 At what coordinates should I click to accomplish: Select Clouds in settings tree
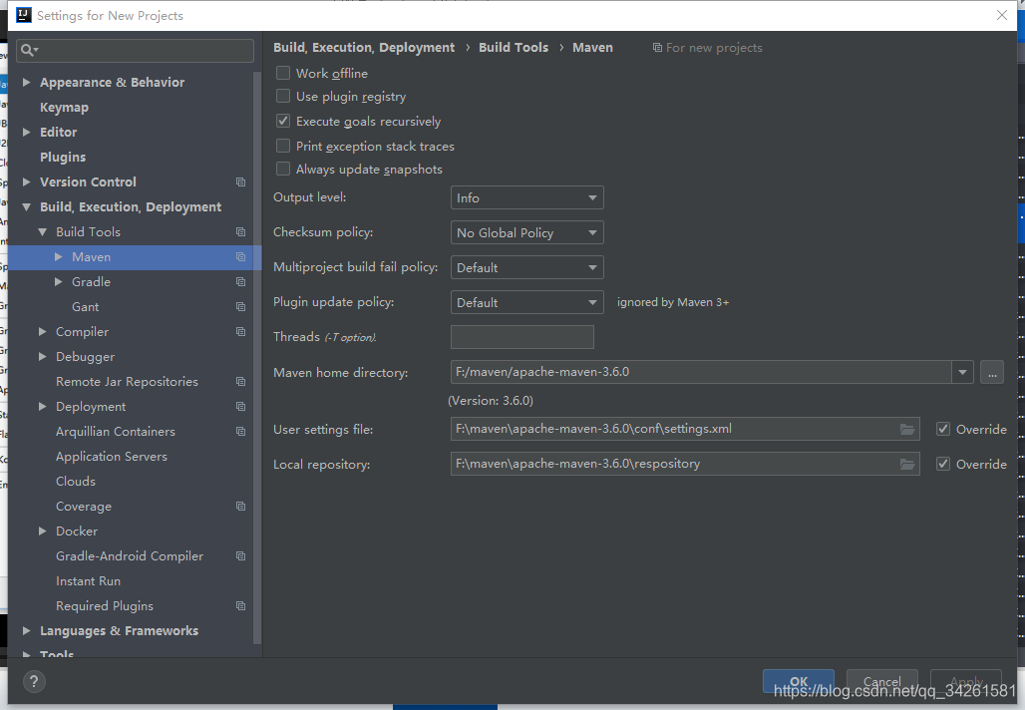point(76,482)
